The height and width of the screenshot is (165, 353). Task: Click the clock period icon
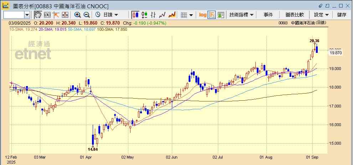98,15
